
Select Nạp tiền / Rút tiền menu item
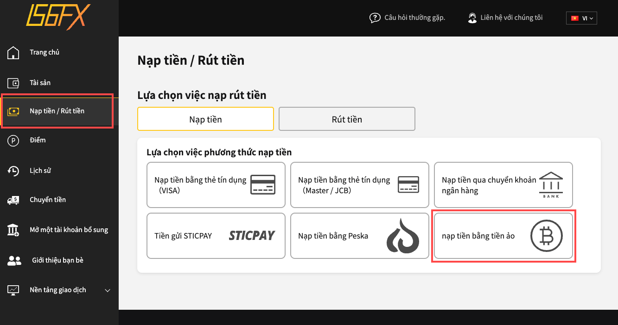[x=57, y=111]
